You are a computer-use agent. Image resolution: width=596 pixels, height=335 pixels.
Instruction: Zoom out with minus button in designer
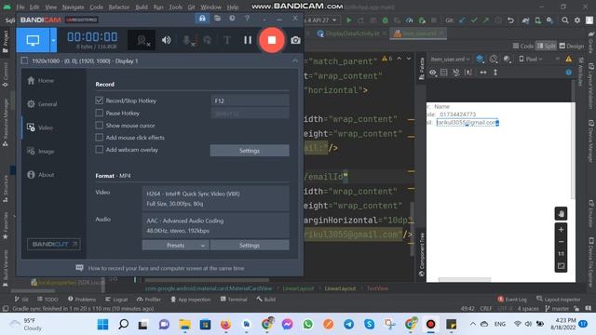coord(561,242)
